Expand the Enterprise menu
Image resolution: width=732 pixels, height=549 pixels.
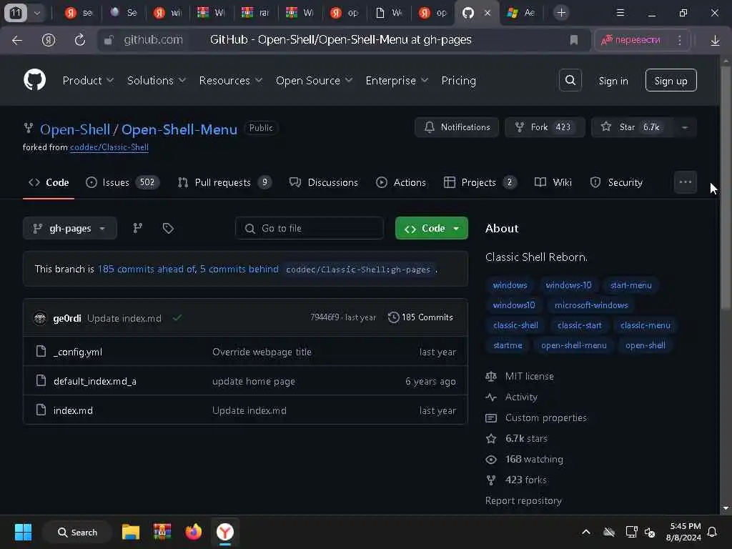[397, 80]
